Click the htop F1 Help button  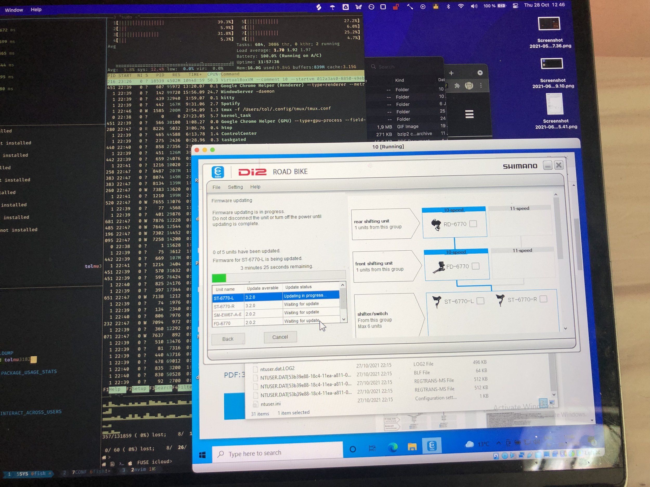(114, 389)
